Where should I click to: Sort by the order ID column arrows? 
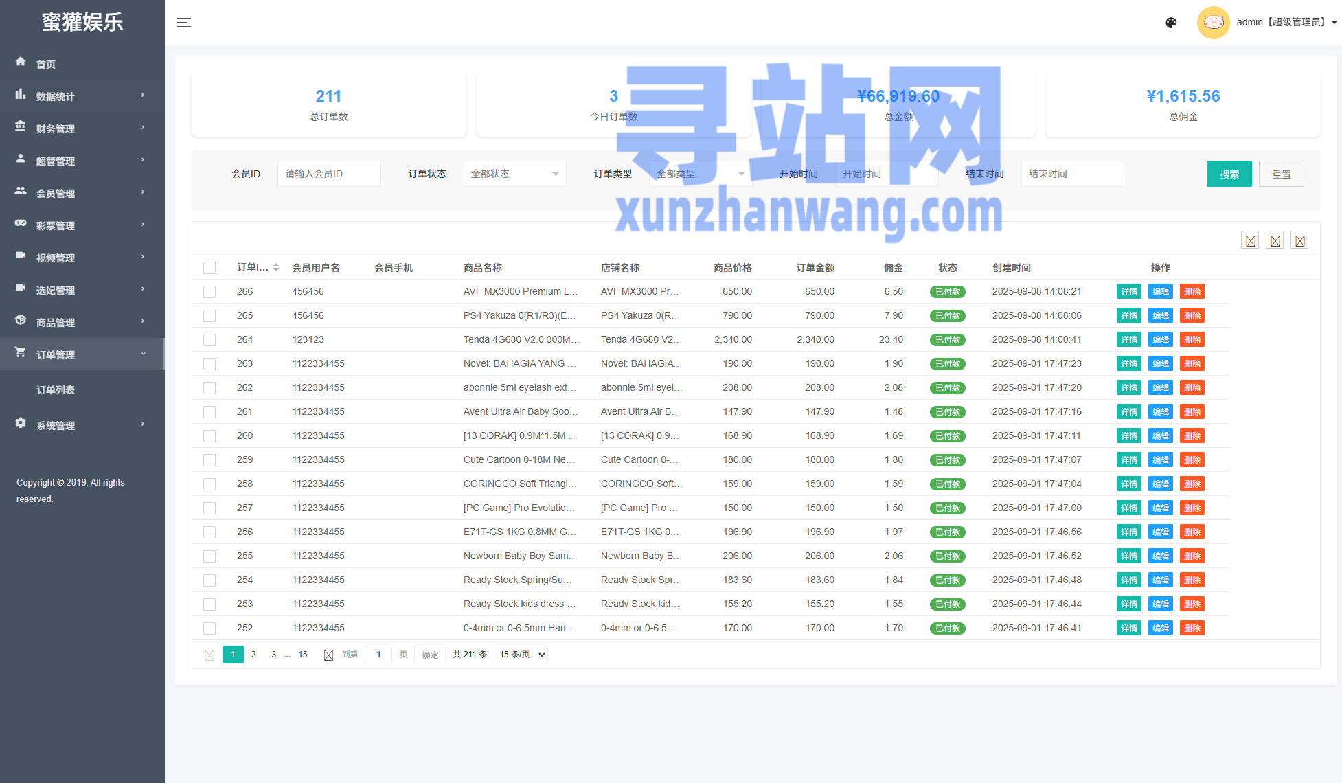tap(276, 267)
